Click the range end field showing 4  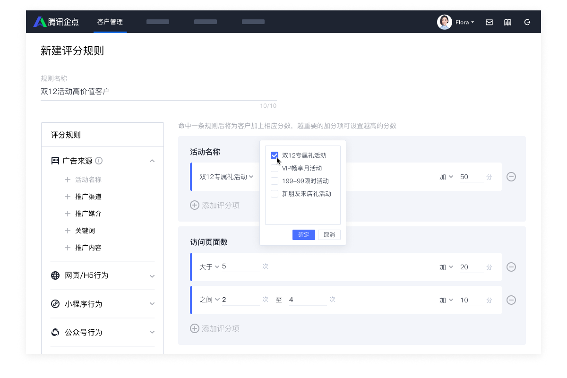308,300
